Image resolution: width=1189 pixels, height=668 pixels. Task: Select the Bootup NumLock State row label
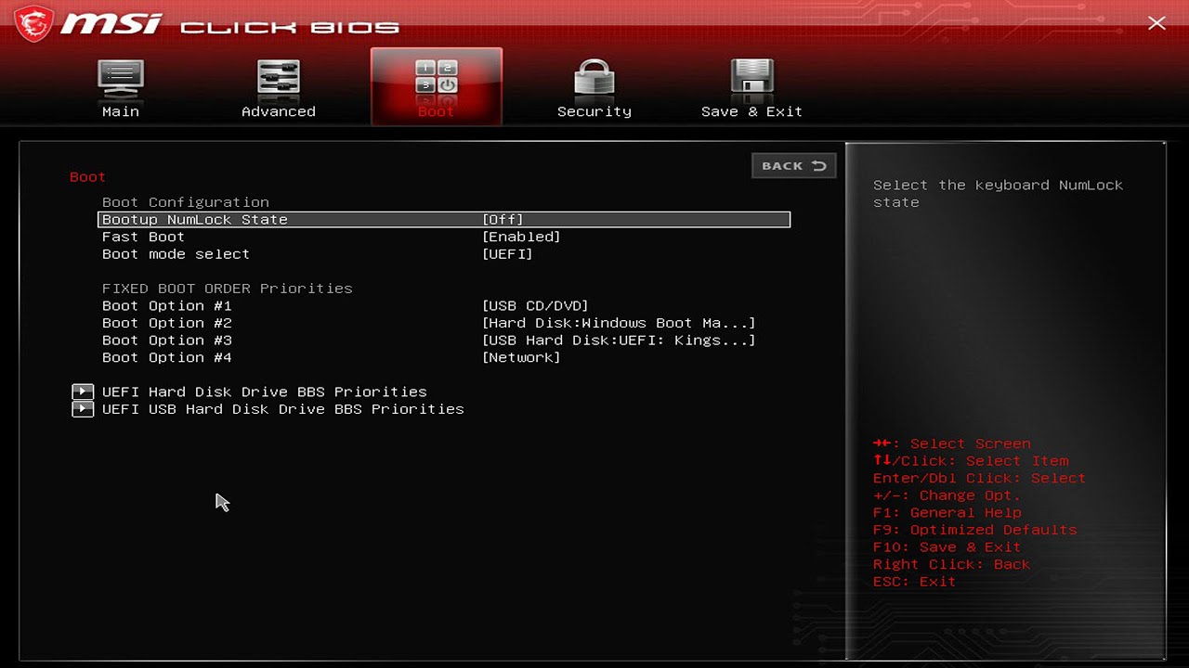tap(195, 220)
